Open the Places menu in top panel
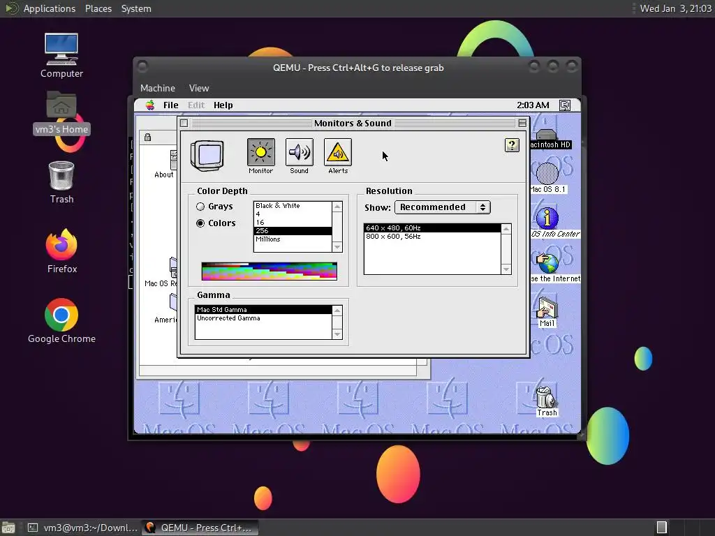715x536 pixels. pyautogui.click(x=98, y=8)
